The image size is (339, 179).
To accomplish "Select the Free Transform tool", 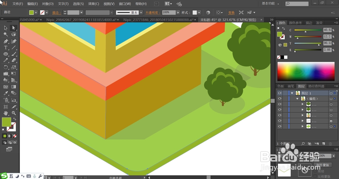I will pos(14,74).
